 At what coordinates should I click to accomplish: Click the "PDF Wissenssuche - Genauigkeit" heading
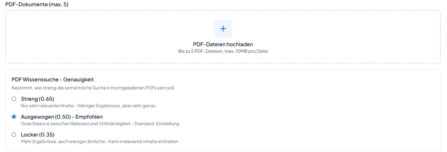[x=53, y=80]
